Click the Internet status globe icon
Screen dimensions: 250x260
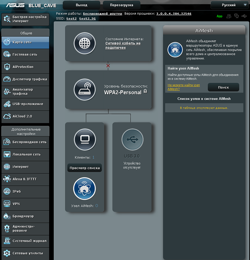pos(85,43)
